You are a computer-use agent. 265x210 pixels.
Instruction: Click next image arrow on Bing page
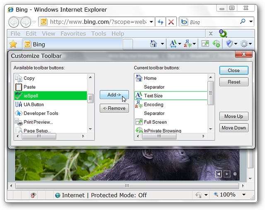click(227, 174)
